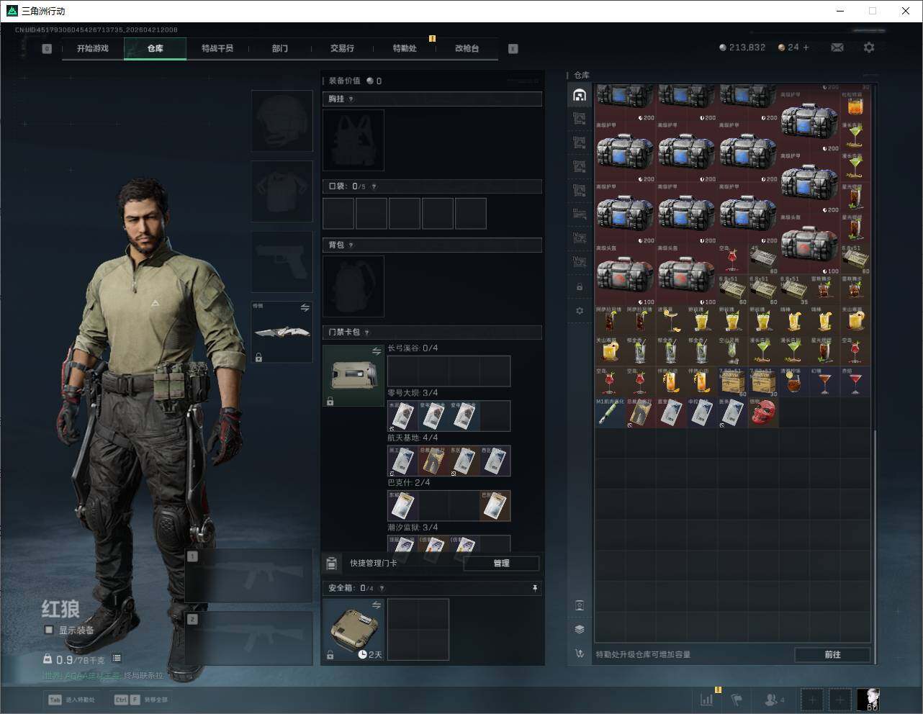Viewport: 923px width, 714px height.
Task: Swap the safe box via arrows icon
Action: [x=377, y=605]
